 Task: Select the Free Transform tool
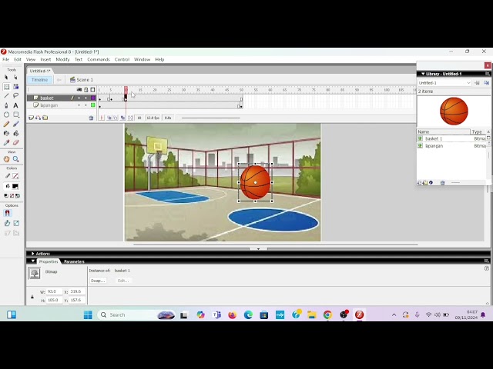6,87
